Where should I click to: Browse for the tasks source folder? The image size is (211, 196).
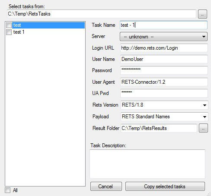(x=202, y=14)
